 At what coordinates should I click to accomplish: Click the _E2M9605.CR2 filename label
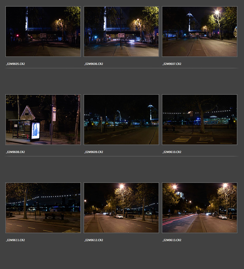[15, 64]
